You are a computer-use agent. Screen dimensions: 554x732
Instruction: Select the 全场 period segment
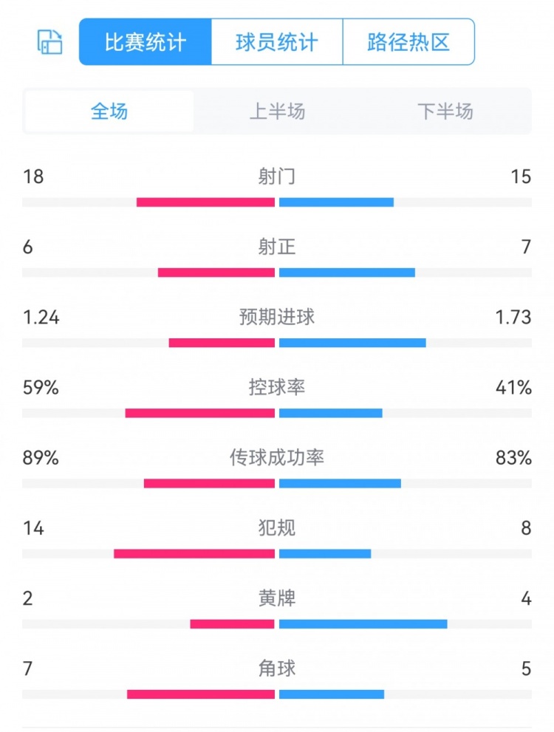coord(109,112)
